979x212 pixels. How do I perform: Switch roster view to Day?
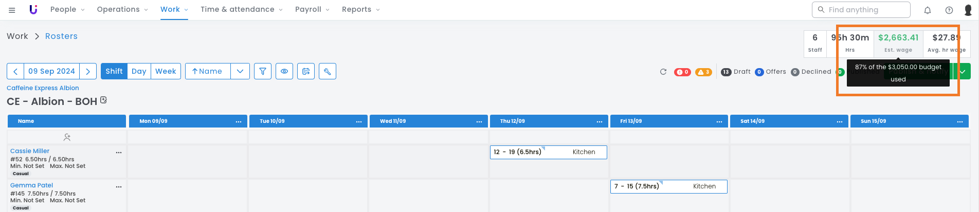point(139,71)
